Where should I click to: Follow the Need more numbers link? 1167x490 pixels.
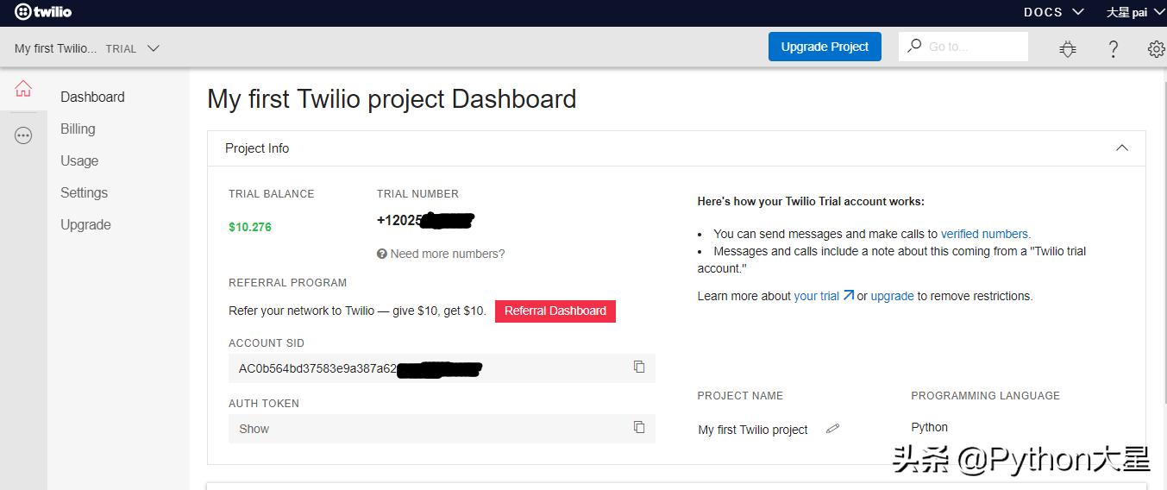pos(448,254)
